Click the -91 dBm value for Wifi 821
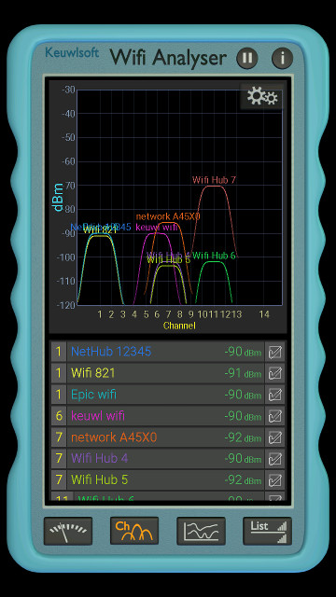The width and height of the screenshot is (336, 597). coord(243,373)
